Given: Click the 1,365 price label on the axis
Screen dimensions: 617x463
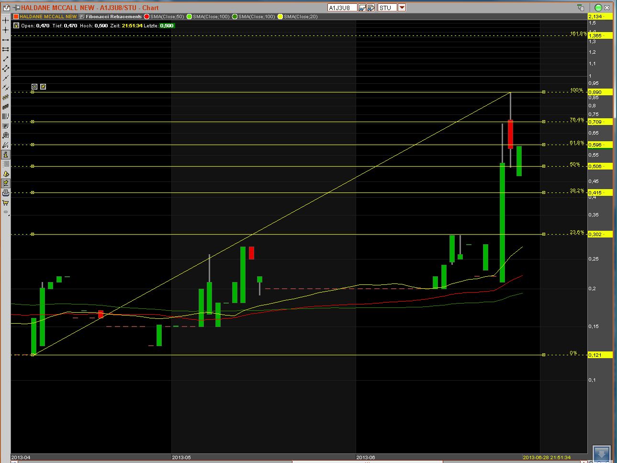Looking at the screenshot, I should tap(600, 35).
